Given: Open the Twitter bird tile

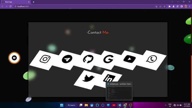Looking at the screenshot, I should click(88, 78).
